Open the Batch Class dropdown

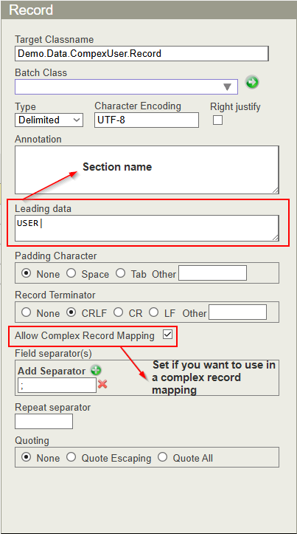pos(127,87)
